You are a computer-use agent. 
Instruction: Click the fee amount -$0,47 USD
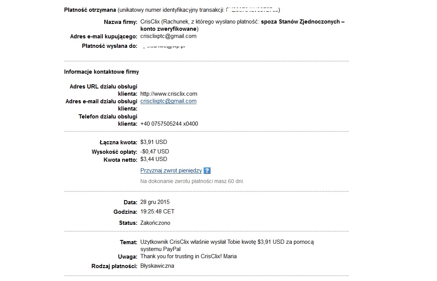tap(155, 152)
